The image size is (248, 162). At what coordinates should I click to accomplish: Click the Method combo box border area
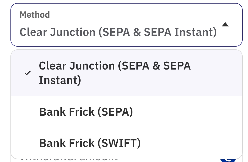coord(127,25)
